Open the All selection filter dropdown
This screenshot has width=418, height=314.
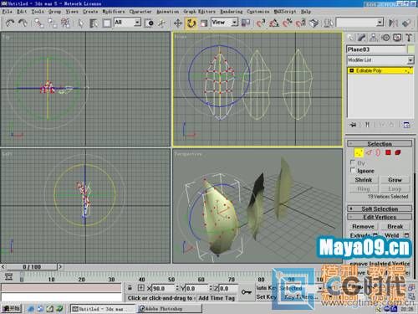tap(128, 23)
